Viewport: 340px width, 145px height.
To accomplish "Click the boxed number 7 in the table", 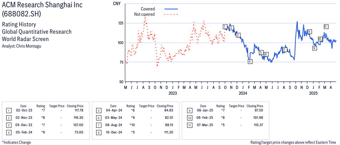I will pyautogui.click(x=99, y=125).
